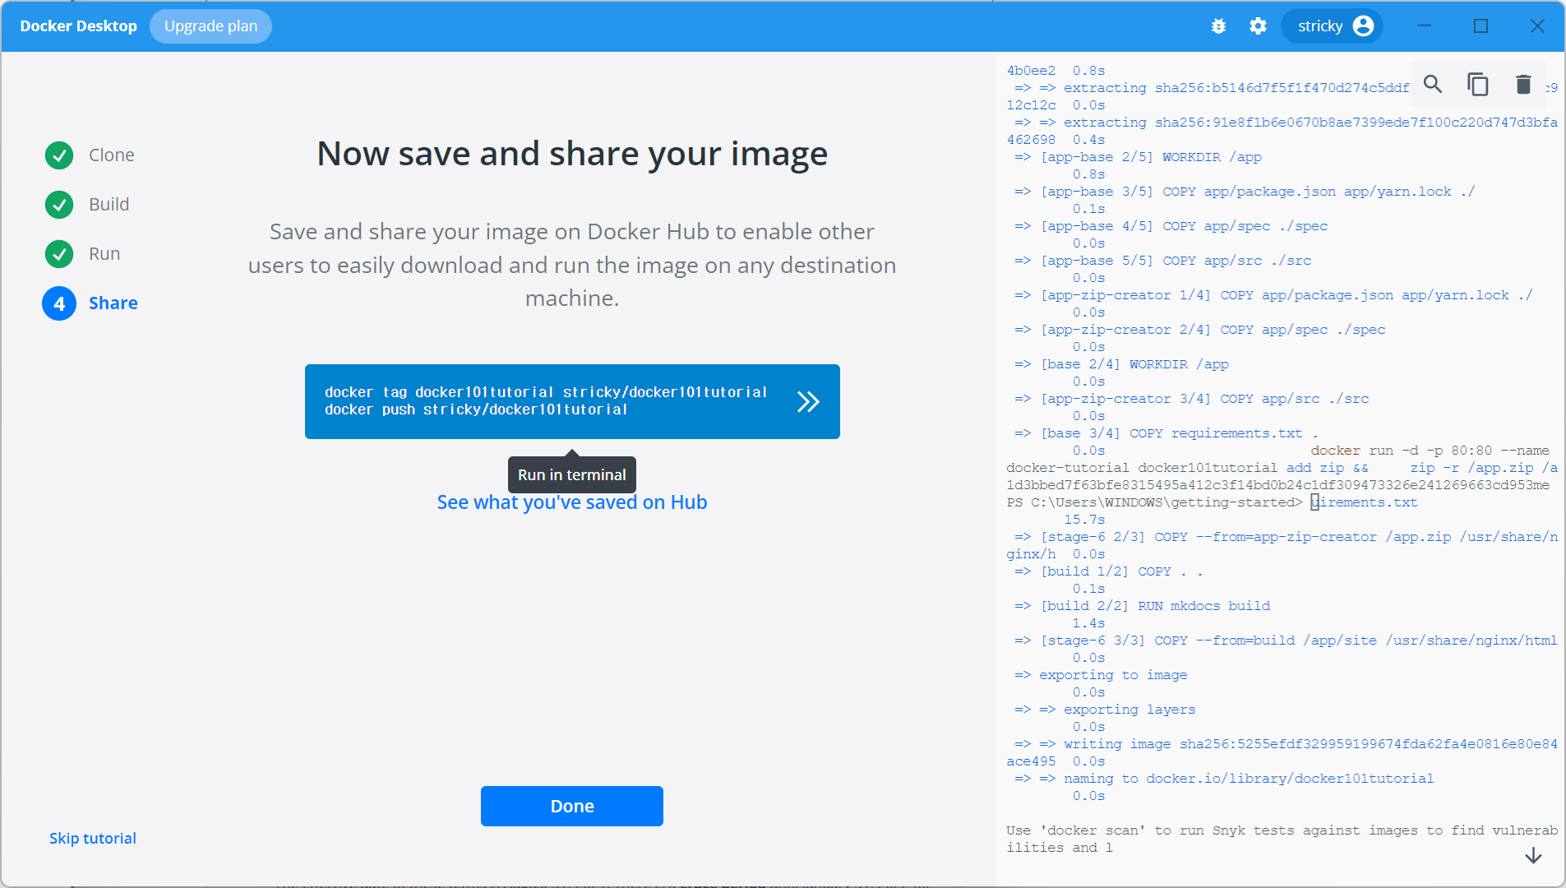Maximize the Docker Desktop window

tap(1481, 26)
